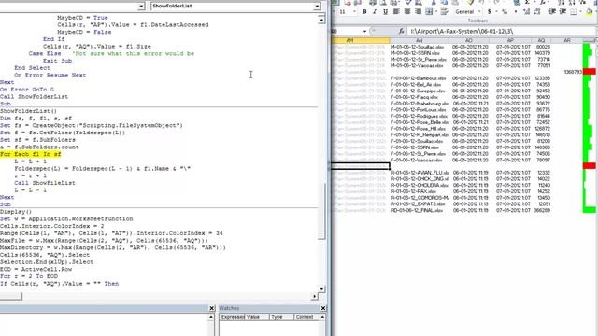Click the code window scroll-down arrow

(321, 289)
